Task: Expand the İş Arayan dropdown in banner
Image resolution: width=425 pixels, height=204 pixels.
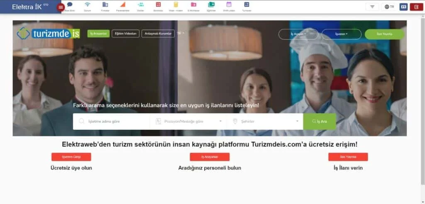Action: click(x=298, y=34)
